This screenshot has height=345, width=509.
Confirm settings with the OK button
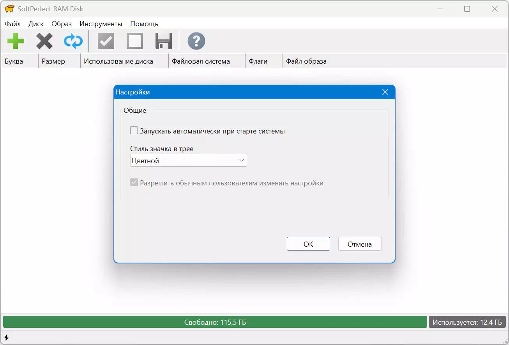[x=308, y=244]
